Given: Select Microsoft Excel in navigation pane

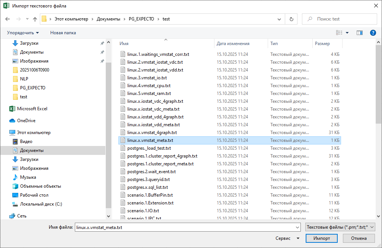Looking at the screenshot, I should (x=32, y=109).
